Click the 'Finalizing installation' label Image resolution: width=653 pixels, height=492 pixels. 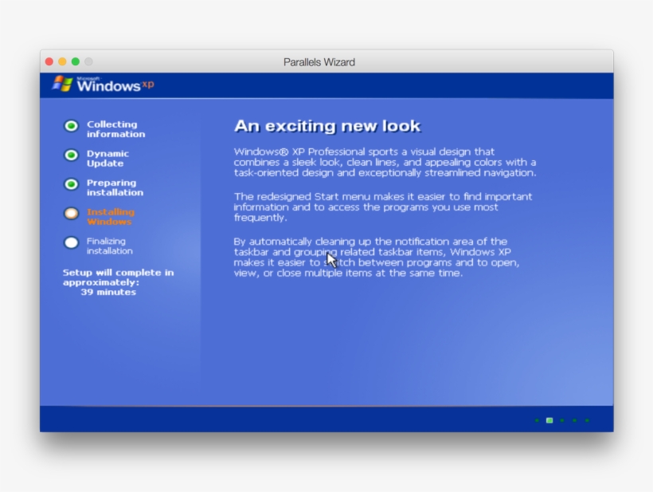click(x=110, y=246)
